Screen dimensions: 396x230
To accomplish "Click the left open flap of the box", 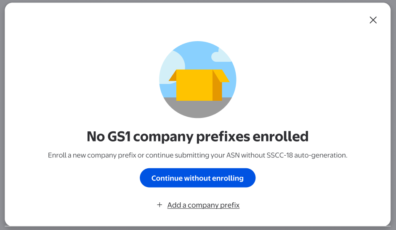I will tap(173, 76).
